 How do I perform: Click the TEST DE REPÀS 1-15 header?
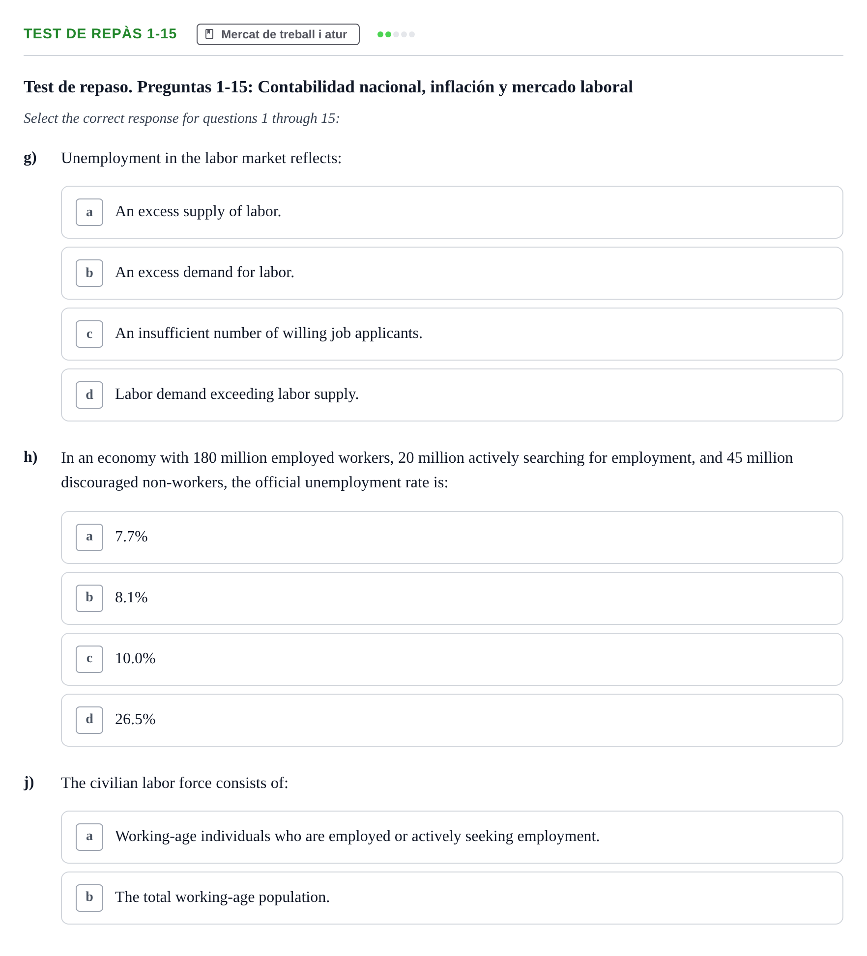click(x=100, y=34)
